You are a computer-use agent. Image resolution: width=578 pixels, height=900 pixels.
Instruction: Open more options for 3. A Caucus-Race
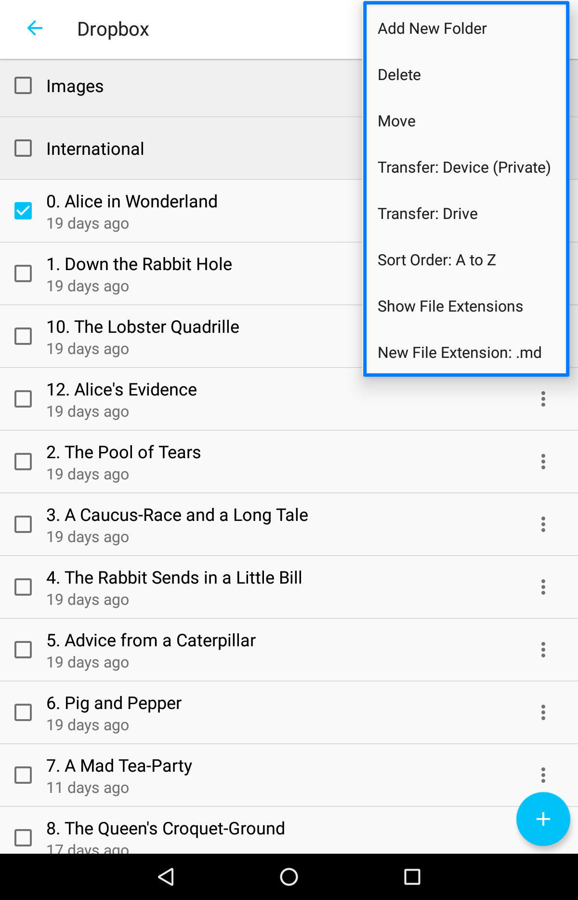[543, 524]
